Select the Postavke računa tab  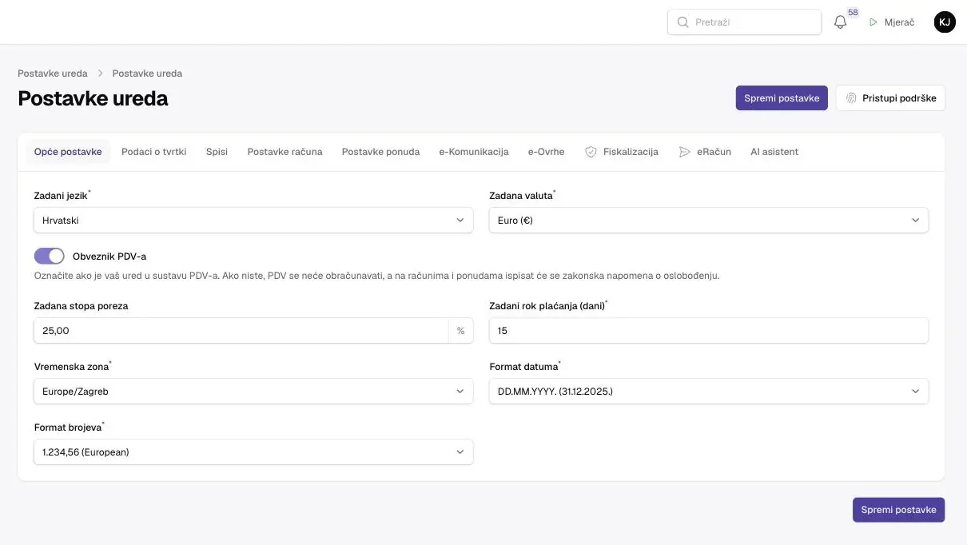click(285, 152)
